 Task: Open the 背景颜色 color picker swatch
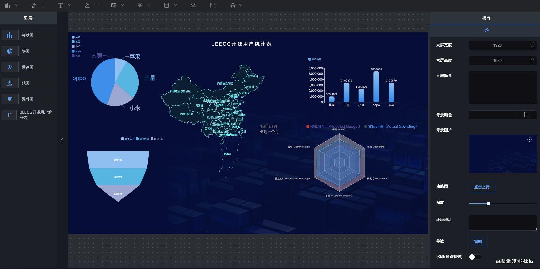point(527,115)
